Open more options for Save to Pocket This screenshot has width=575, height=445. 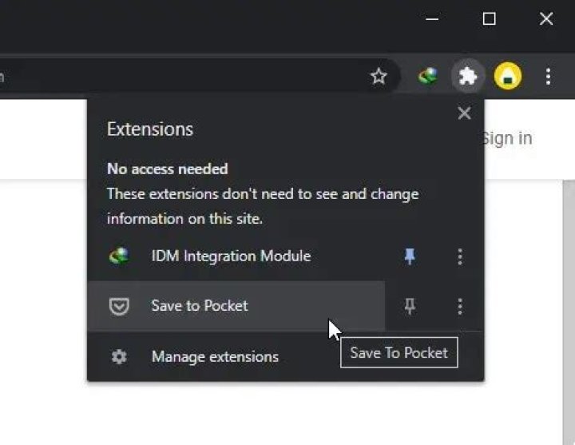[x=460, y=306]
